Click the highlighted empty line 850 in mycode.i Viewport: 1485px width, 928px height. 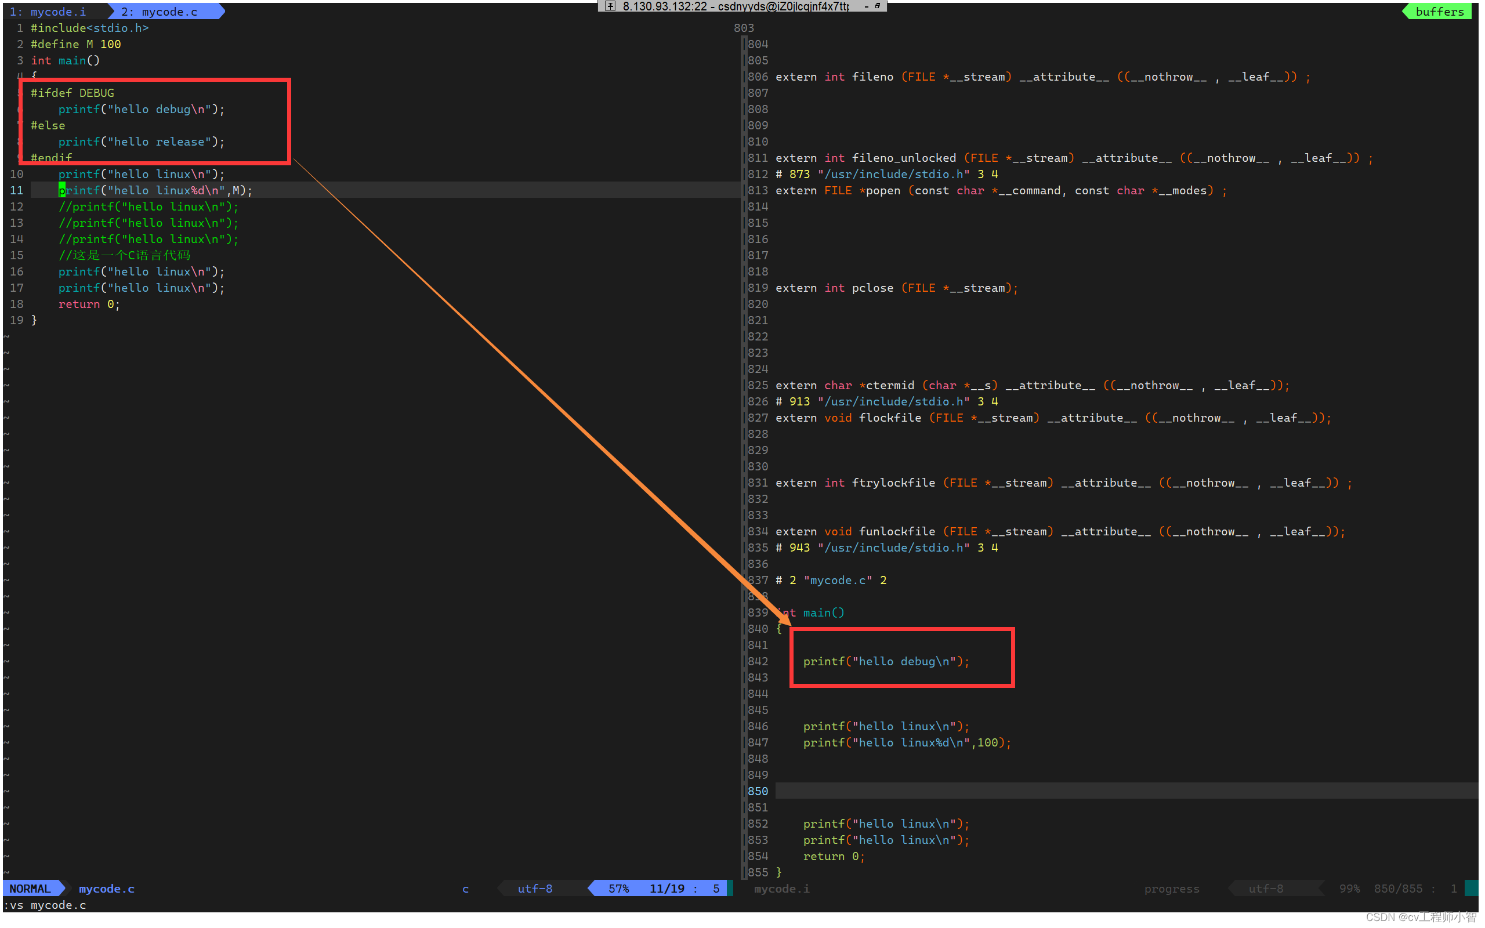coord(1127,791)
